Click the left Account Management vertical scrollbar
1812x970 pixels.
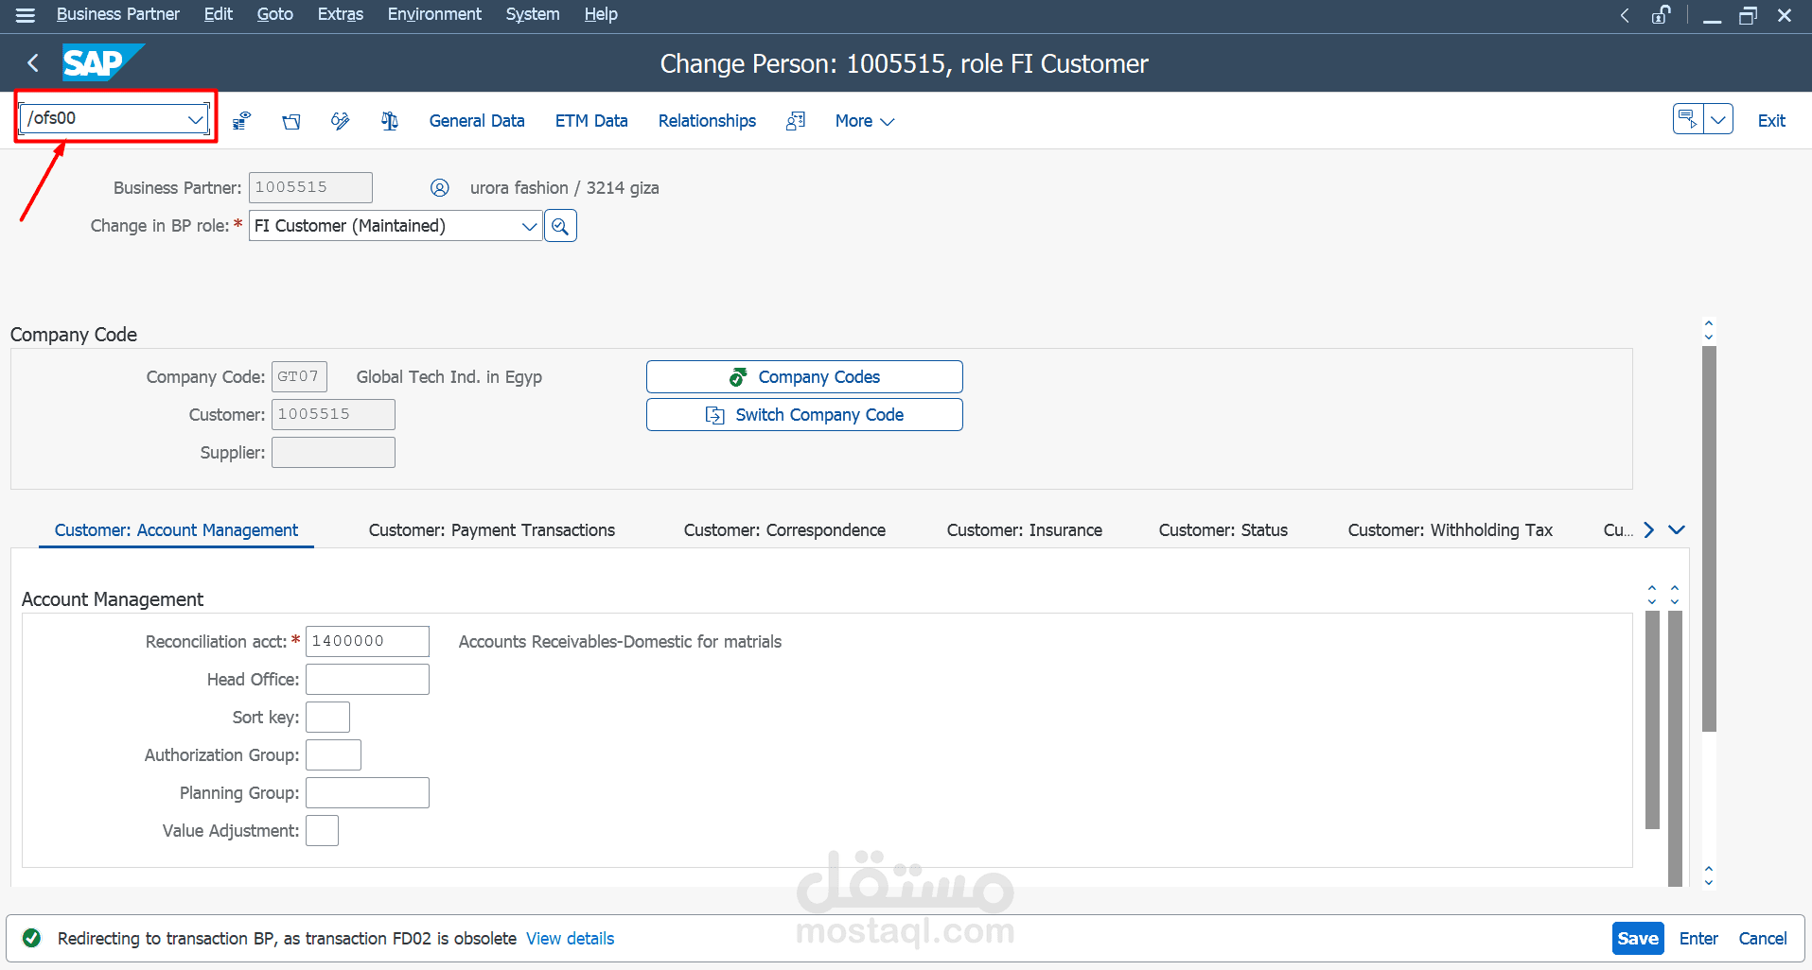coord(1652,719)
